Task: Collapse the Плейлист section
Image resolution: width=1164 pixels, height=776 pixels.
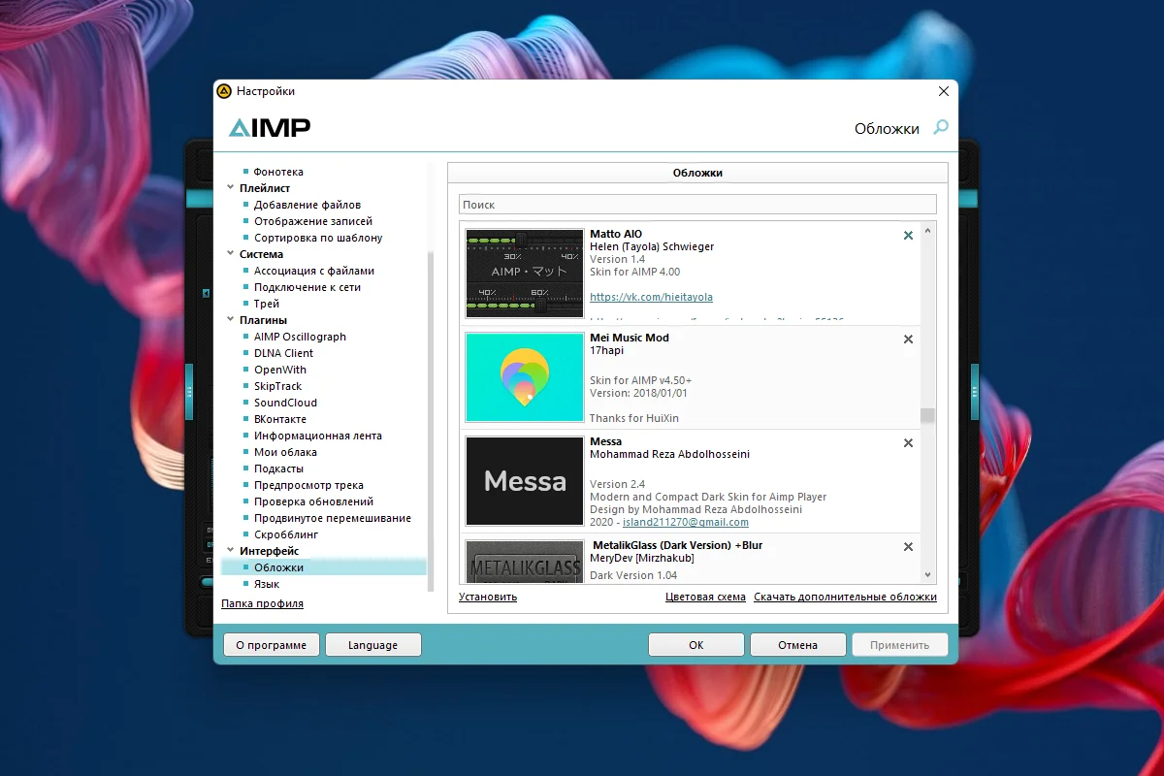Action: (x=230, y=188)
